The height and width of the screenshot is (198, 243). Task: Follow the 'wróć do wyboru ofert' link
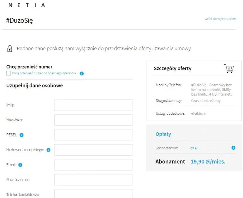click(x=221, y=19)
